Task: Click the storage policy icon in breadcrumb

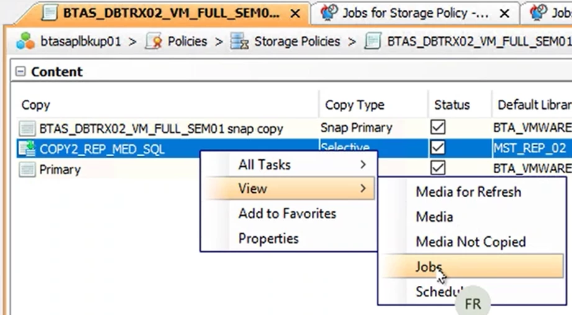Action: pos(372,42)
